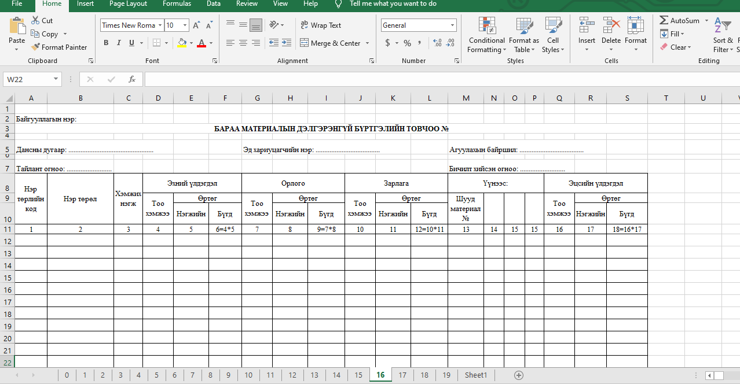Open Conditional Formatting menu
This screenshot has height=384, width=740.
(486, 35)
